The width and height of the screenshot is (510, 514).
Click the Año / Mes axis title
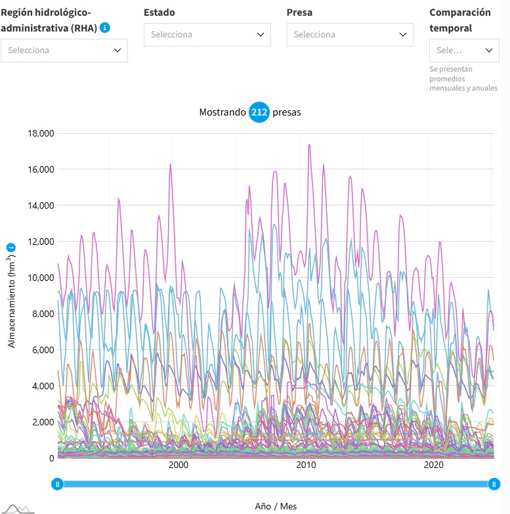pyautogui.click(x=276, y=506)
